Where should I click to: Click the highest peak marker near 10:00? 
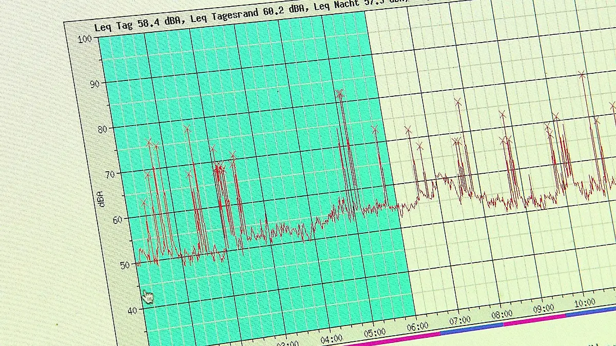(x=582, y=75)
